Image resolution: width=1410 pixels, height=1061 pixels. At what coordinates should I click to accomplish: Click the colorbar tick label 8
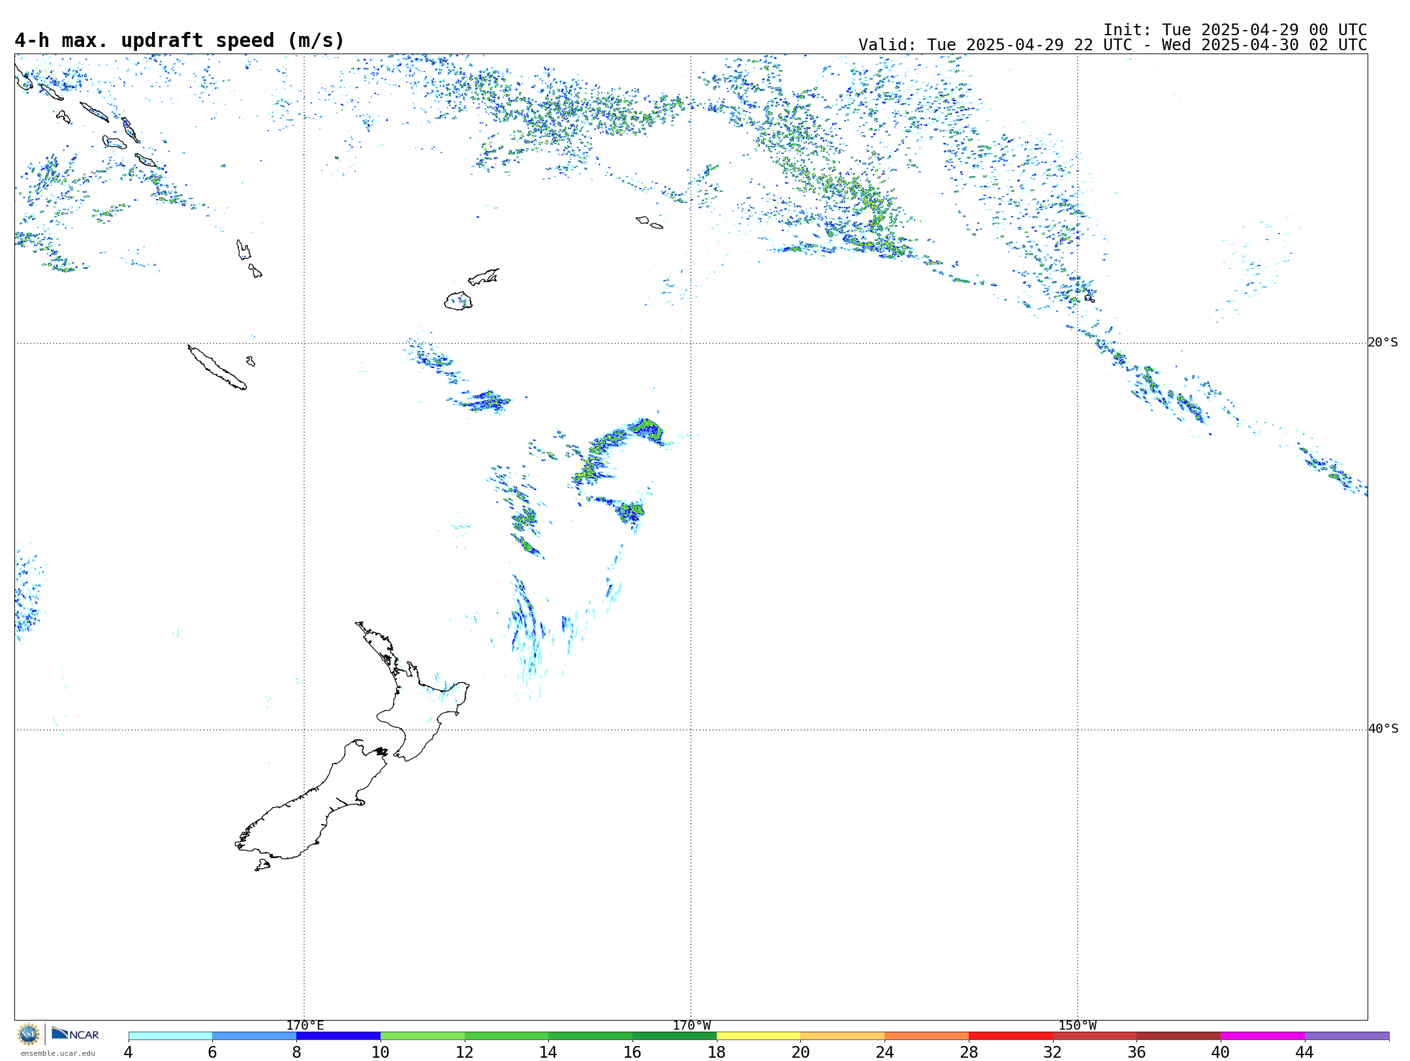tap(296, 1053)
